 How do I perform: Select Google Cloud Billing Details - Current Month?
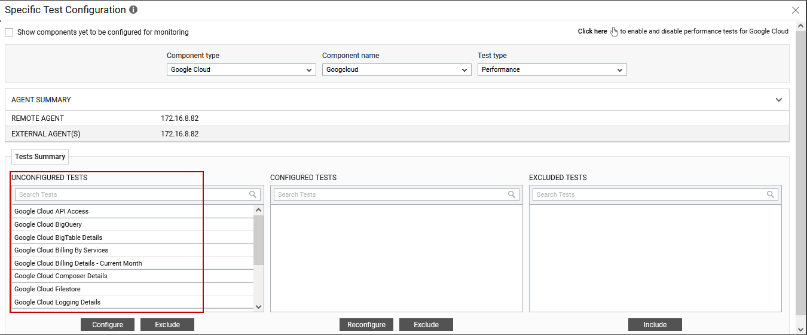133,263
